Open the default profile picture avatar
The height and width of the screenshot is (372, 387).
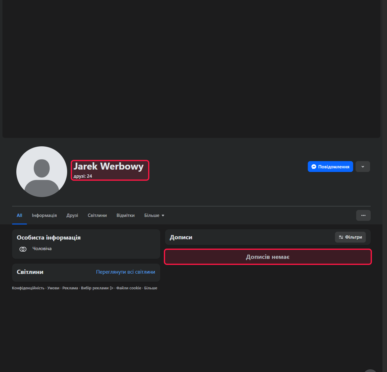pyautogui.click(x=42, y=172)
